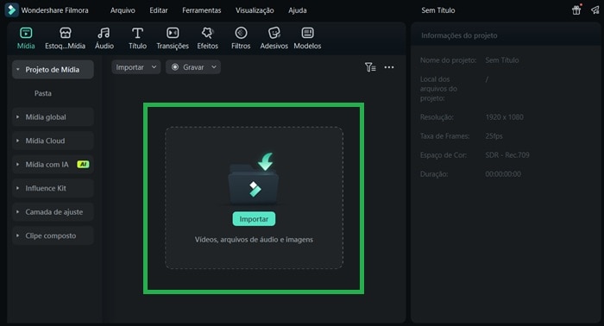604x326 pixels.
Task: Open the three-dots more options menu
Action: pos(389,67)
